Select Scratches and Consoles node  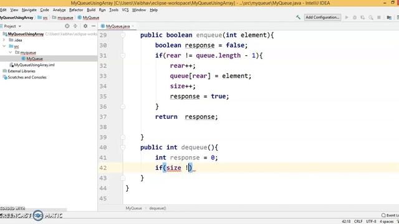coord(27,77)
